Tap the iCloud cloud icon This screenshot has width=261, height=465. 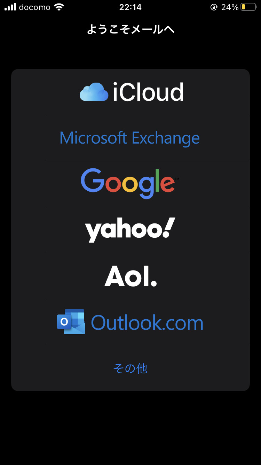point(94,92)
